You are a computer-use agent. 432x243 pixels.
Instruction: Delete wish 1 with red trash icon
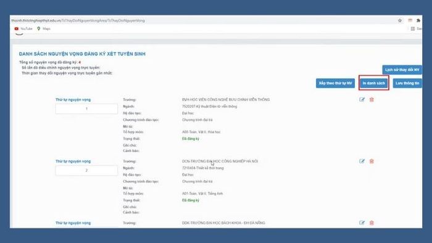372,100
